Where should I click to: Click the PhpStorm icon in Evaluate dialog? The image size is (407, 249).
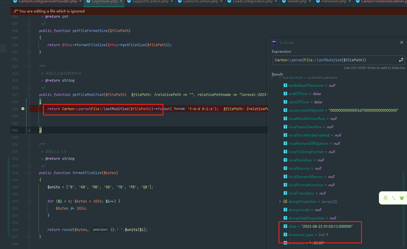[274, 42]
